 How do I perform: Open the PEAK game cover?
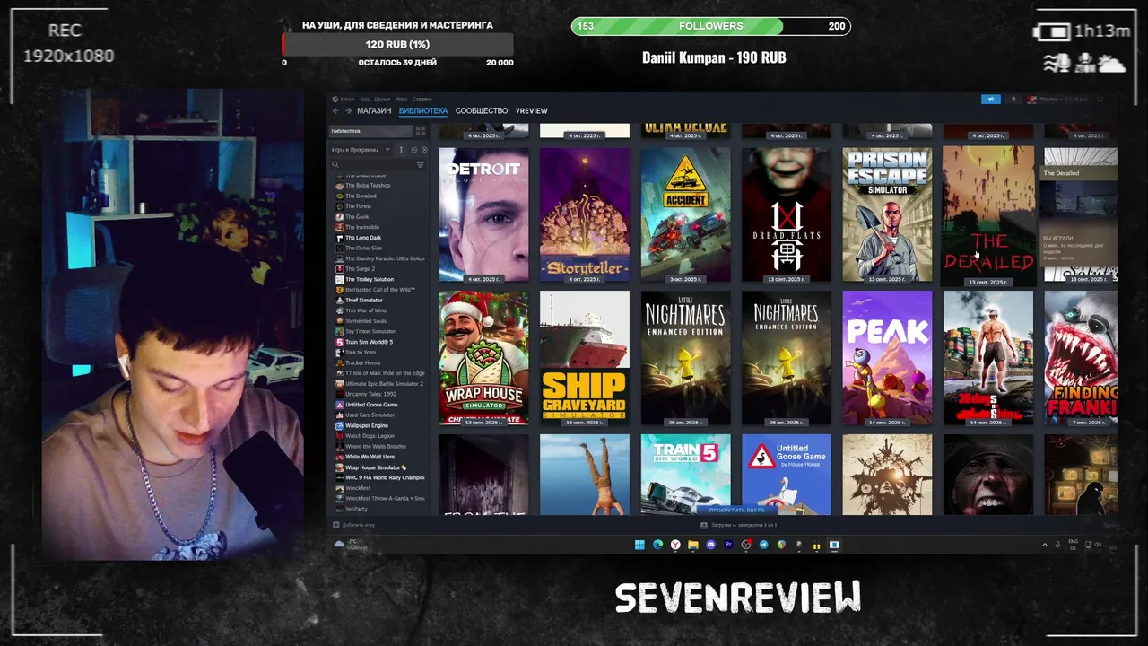[887, 358]
